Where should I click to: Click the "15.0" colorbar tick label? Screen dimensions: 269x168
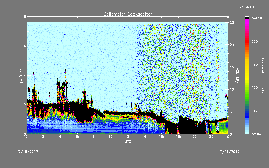point(255,65)
